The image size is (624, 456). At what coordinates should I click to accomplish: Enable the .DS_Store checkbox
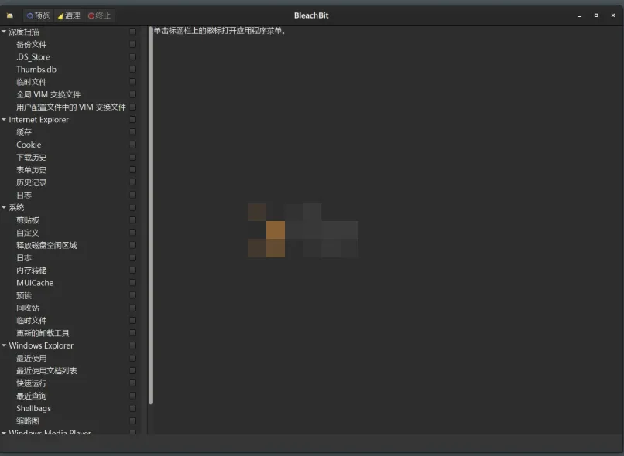click(x=133, y=56)
